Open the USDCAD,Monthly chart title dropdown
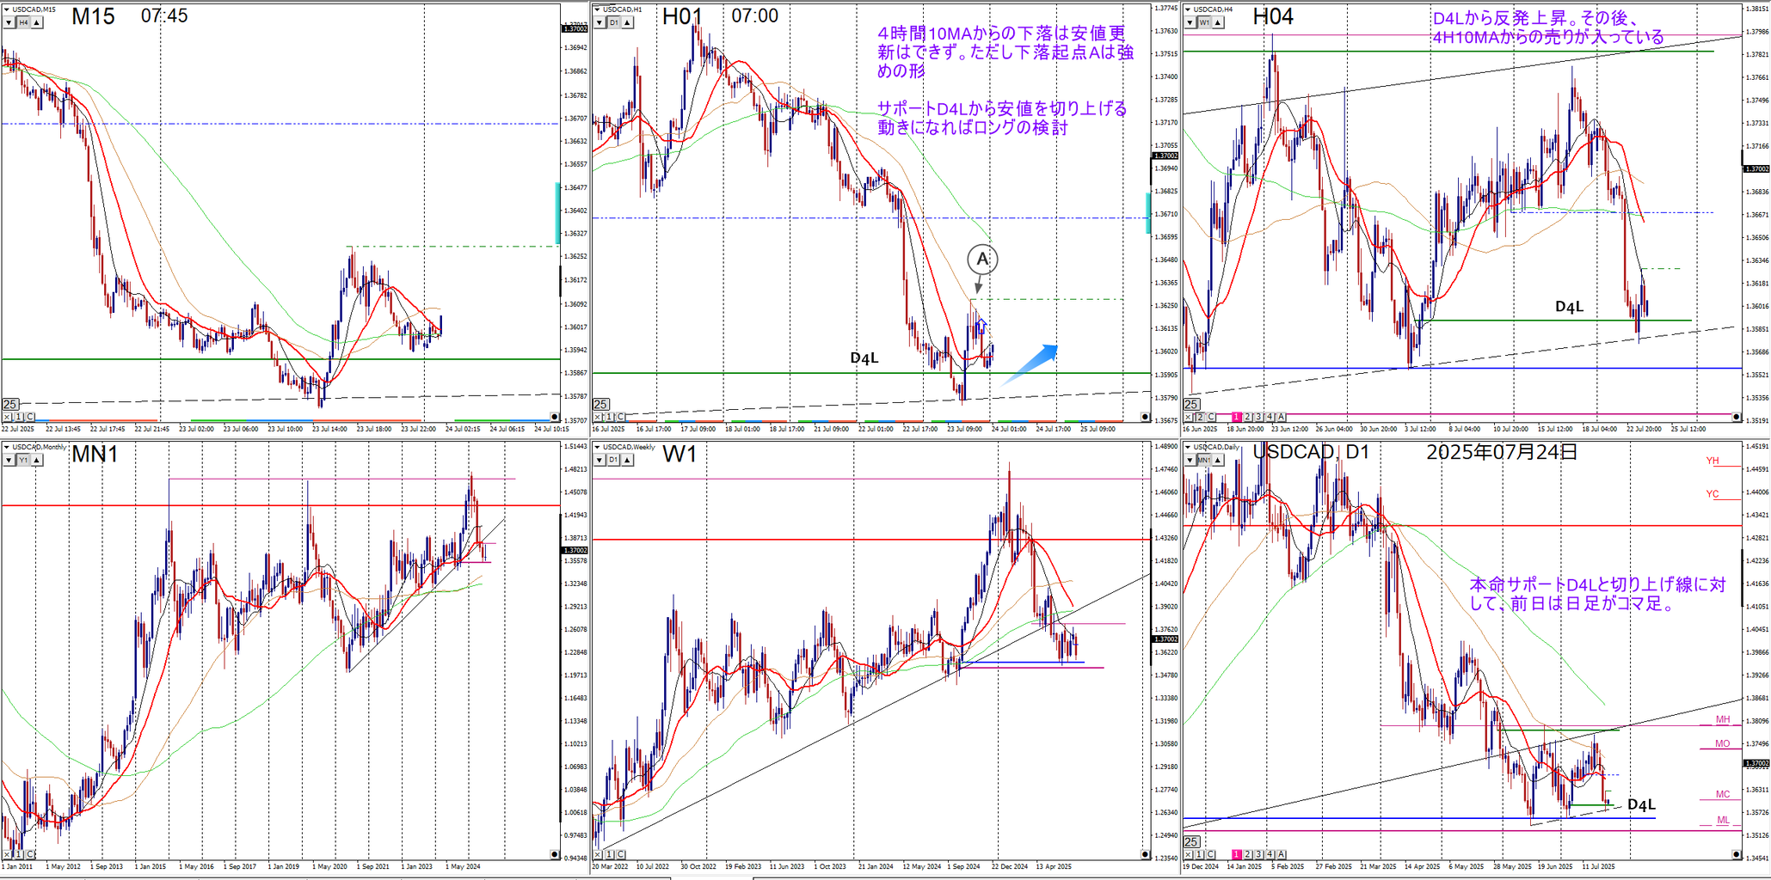 pos(7,447)
